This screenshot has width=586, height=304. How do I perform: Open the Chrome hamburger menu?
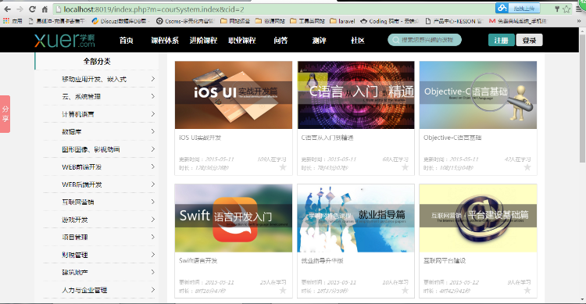click(x=579, y=9)
